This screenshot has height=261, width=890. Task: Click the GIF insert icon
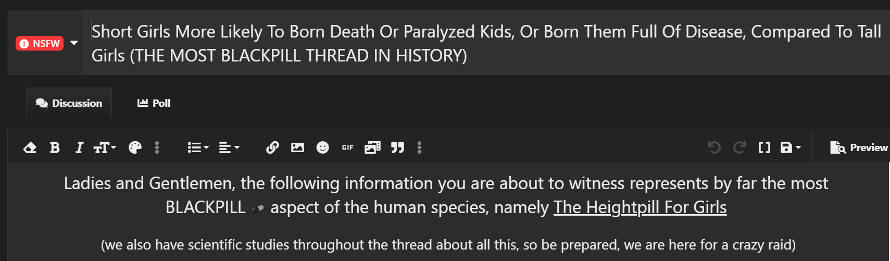point(347,148)
